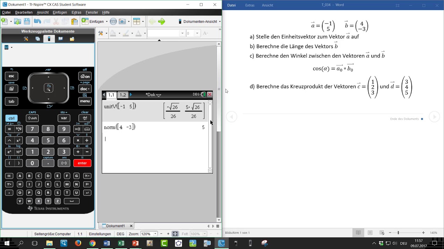Switch Word to print layout view icon
The height and width of the screenshot is (249, 444).
pyautogui.click(x=370, y=233)
